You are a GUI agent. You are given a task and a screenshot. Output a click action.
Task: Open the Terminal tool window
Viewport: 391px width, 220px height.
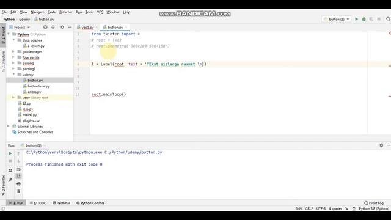[61, 203]
